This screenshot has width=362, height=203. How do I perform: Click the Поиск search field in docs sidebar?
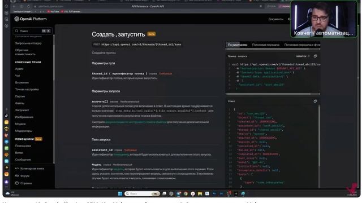32,31
